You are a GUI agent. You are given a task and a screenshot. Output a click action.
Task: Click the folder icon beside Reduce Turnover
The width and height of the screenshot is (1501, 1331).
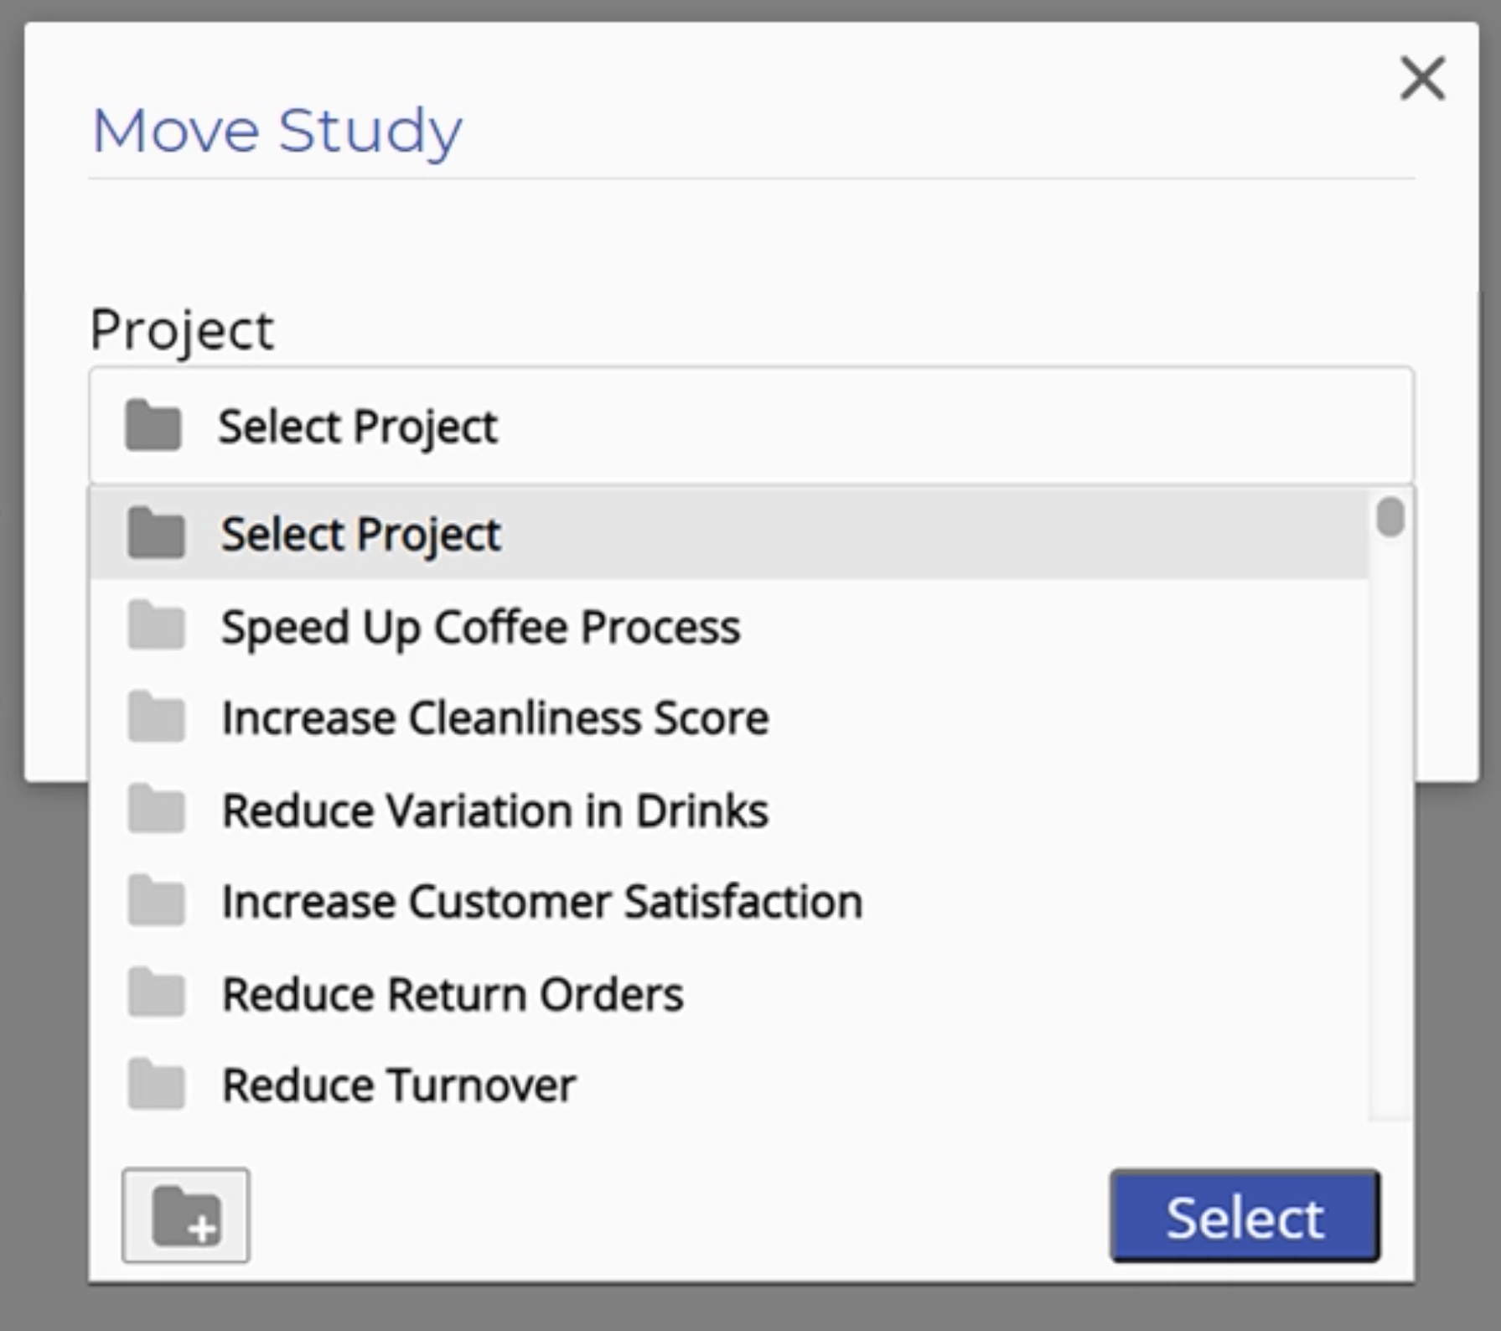(156, 1084)
